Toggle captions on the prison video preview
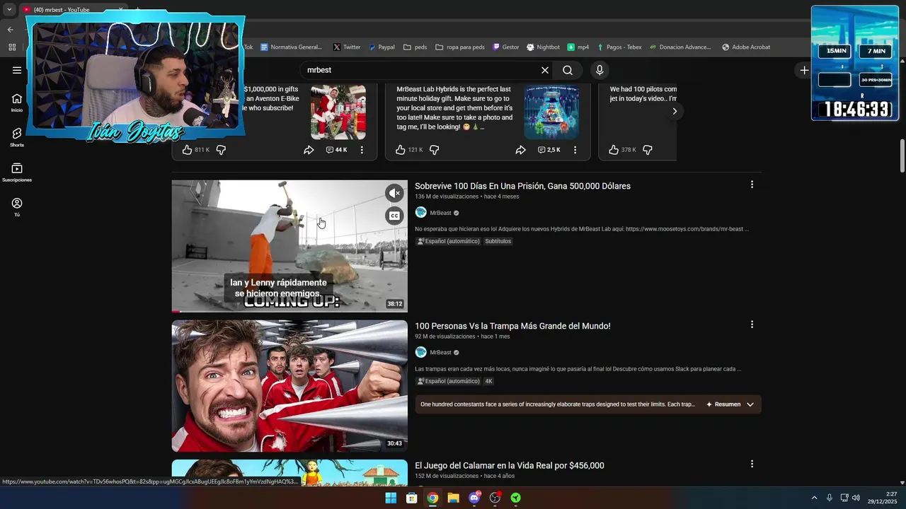 click(x=395, y=216)
